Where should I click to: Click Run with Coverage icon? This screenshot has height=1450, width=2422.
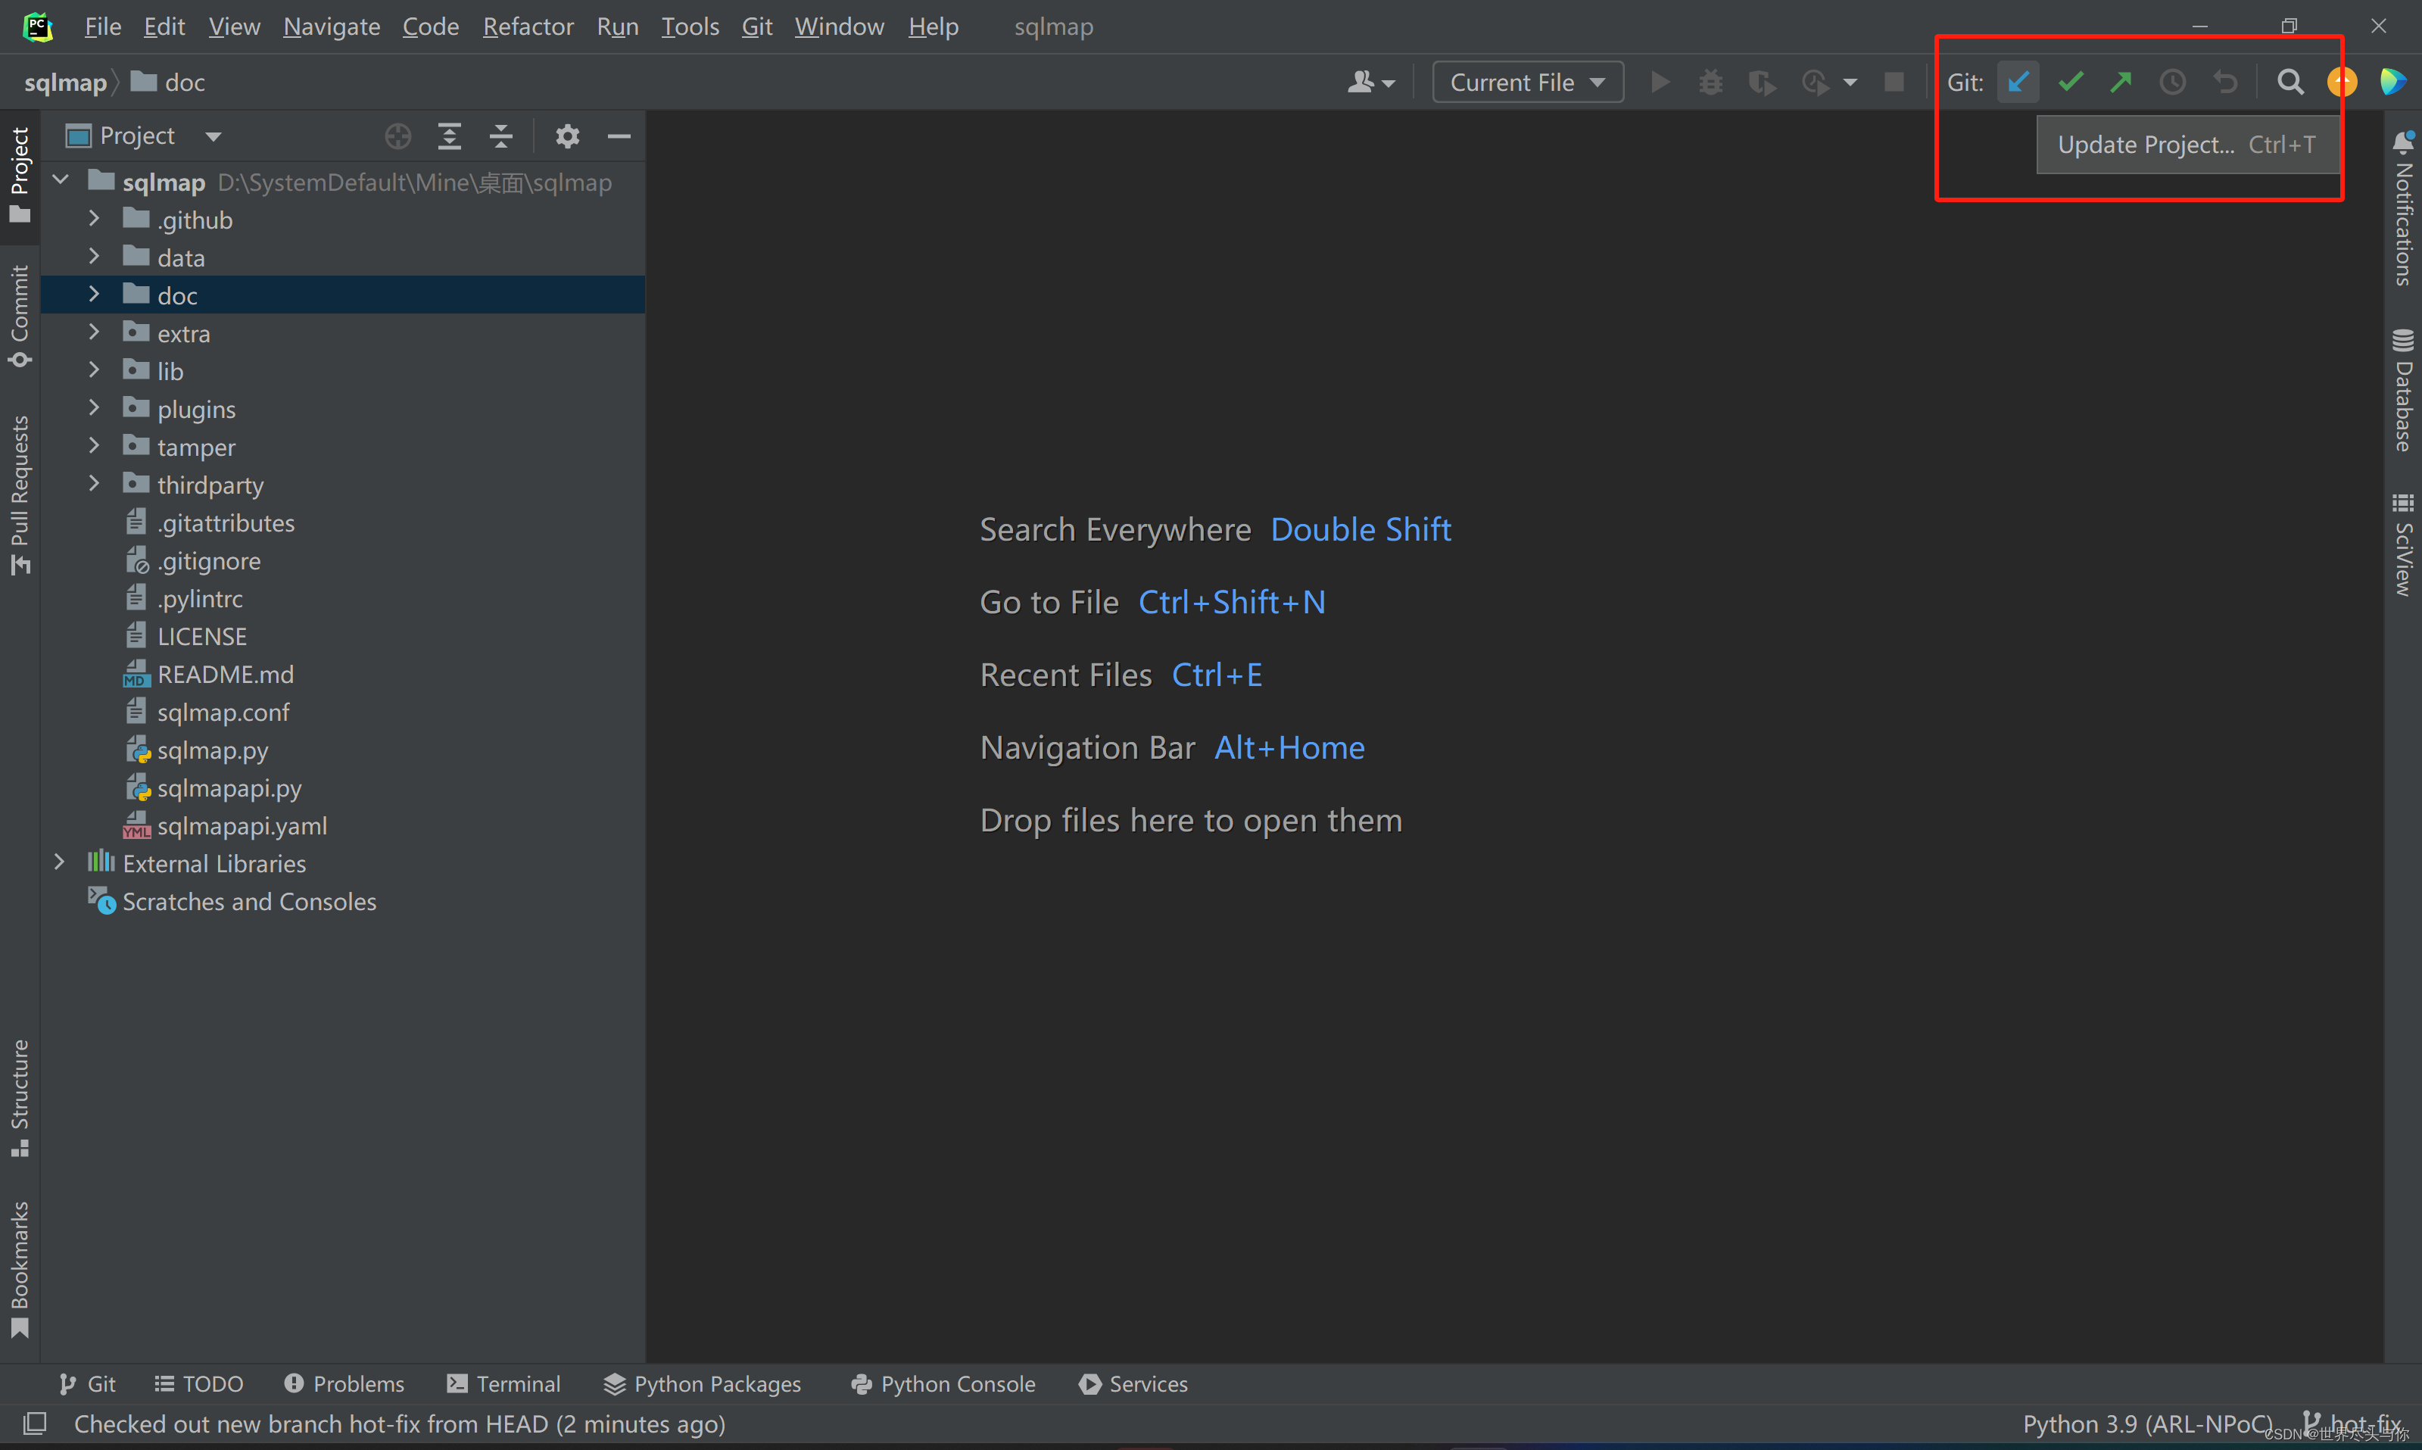point(1762,82)
